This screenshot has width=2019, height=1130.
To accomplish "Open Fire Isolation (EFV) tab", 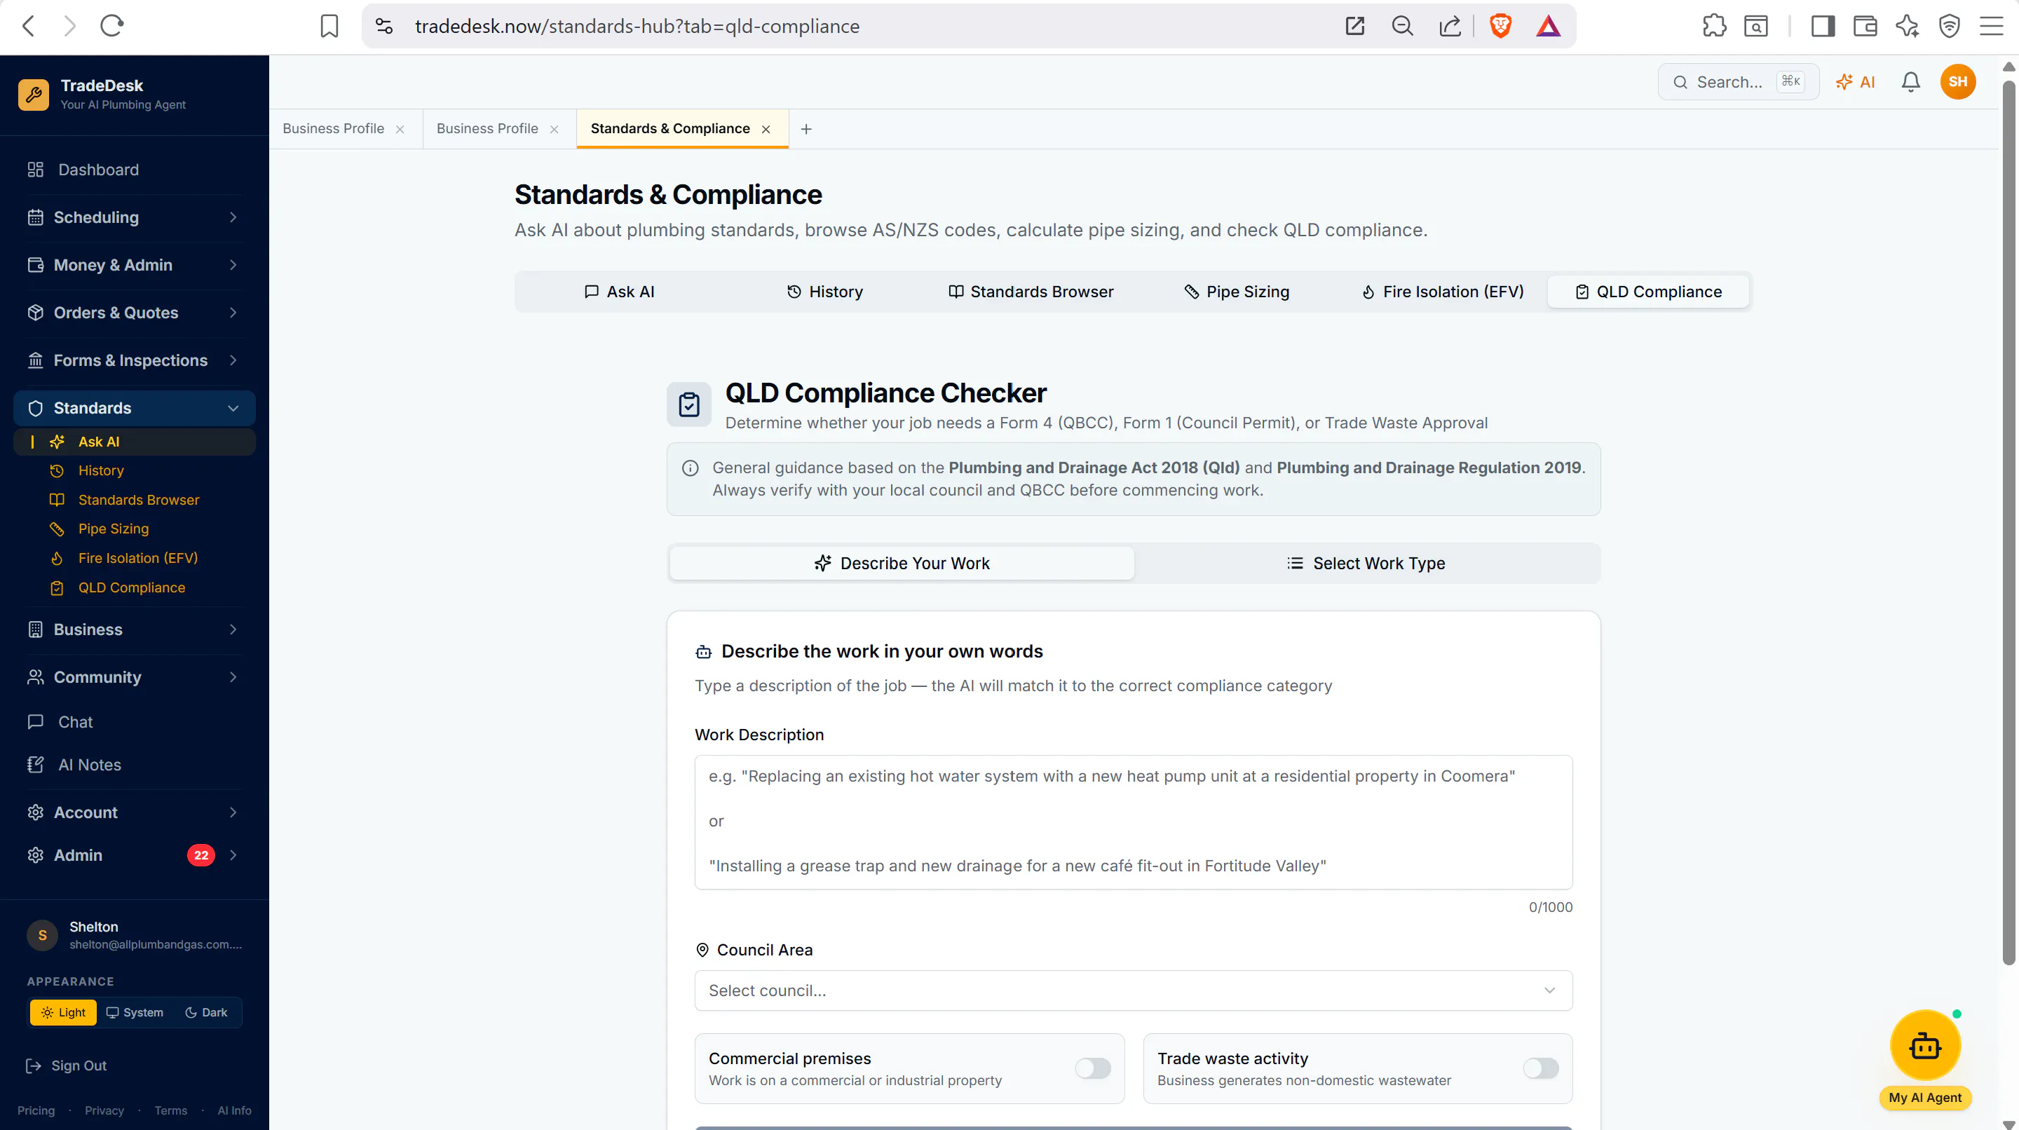I will coord(1442,292).
